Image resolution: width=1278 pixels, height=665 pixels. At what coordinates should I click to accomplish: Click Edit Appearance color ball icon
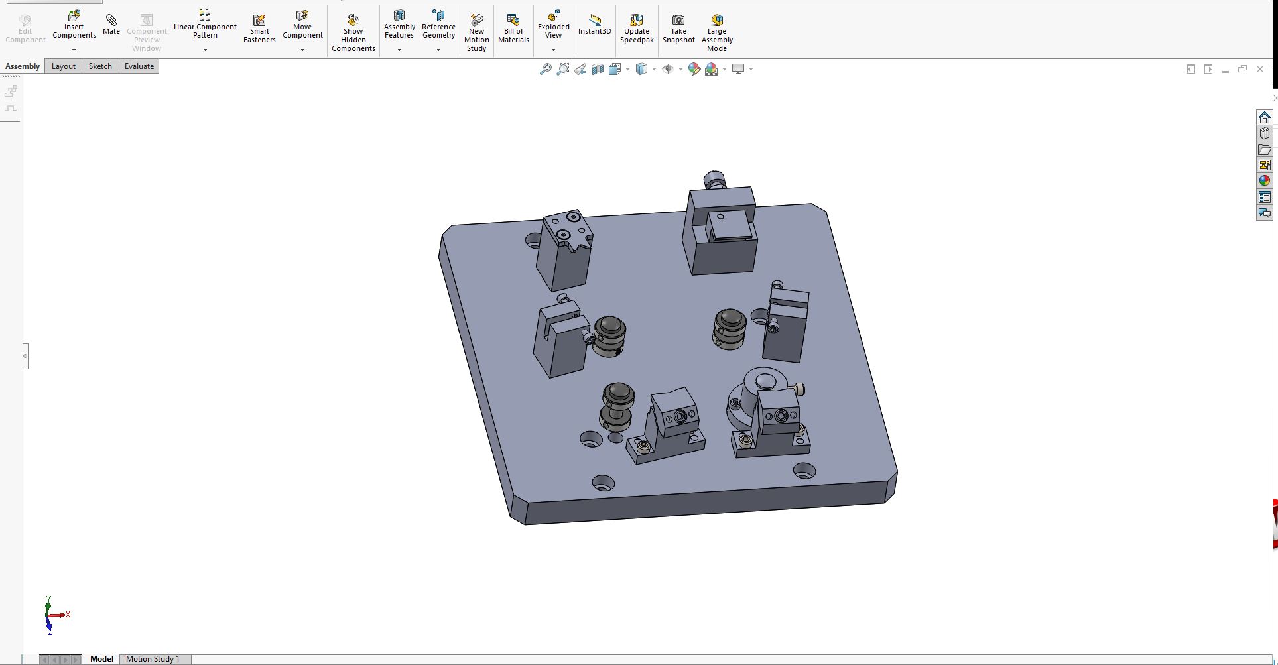(x=694, y=69)
